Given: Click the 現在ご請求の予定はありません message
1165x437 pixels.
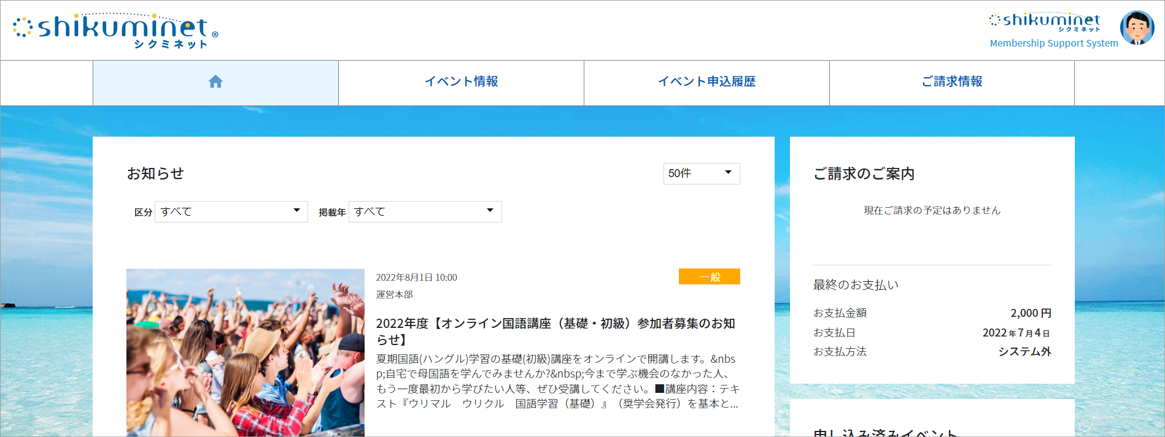Looking at the screenshot, I should click(932, 210).
